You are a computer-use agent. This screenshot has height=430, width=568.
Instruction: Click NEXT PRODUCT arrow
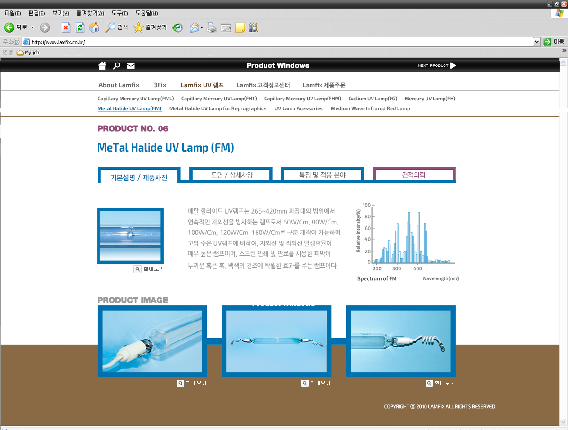point(436,65)
